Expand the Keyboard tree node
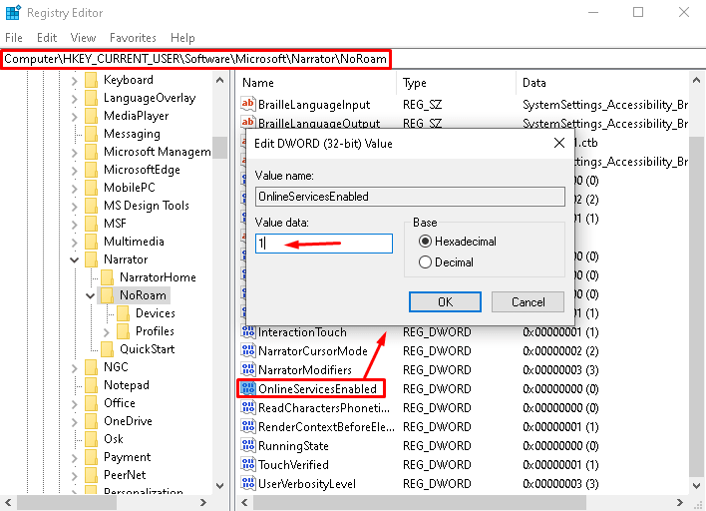The width and height of the screenshot is (706, 511). coord(75,81)
